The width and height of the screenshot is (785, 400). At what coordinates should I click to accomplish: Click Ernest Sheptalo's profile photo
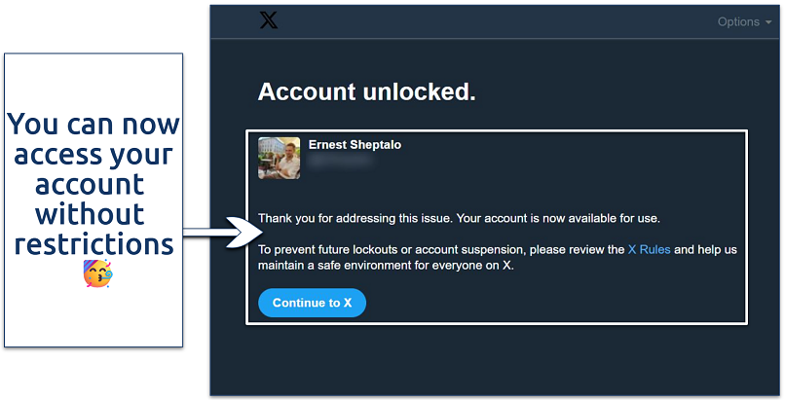click(x=279, y=158)
